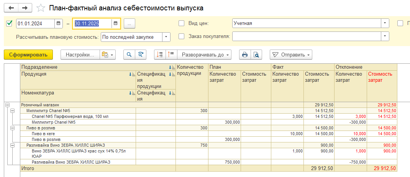Viewport: 410px width, 177px height.
Task: Open the Рассчитывать плановую стоимость dropdown
Action: point(166,37)
